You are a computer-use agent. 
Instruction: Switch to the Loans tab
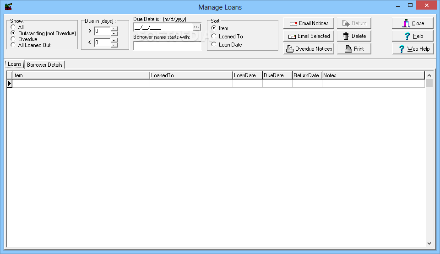pyautogui.click(x=15, y=64)
